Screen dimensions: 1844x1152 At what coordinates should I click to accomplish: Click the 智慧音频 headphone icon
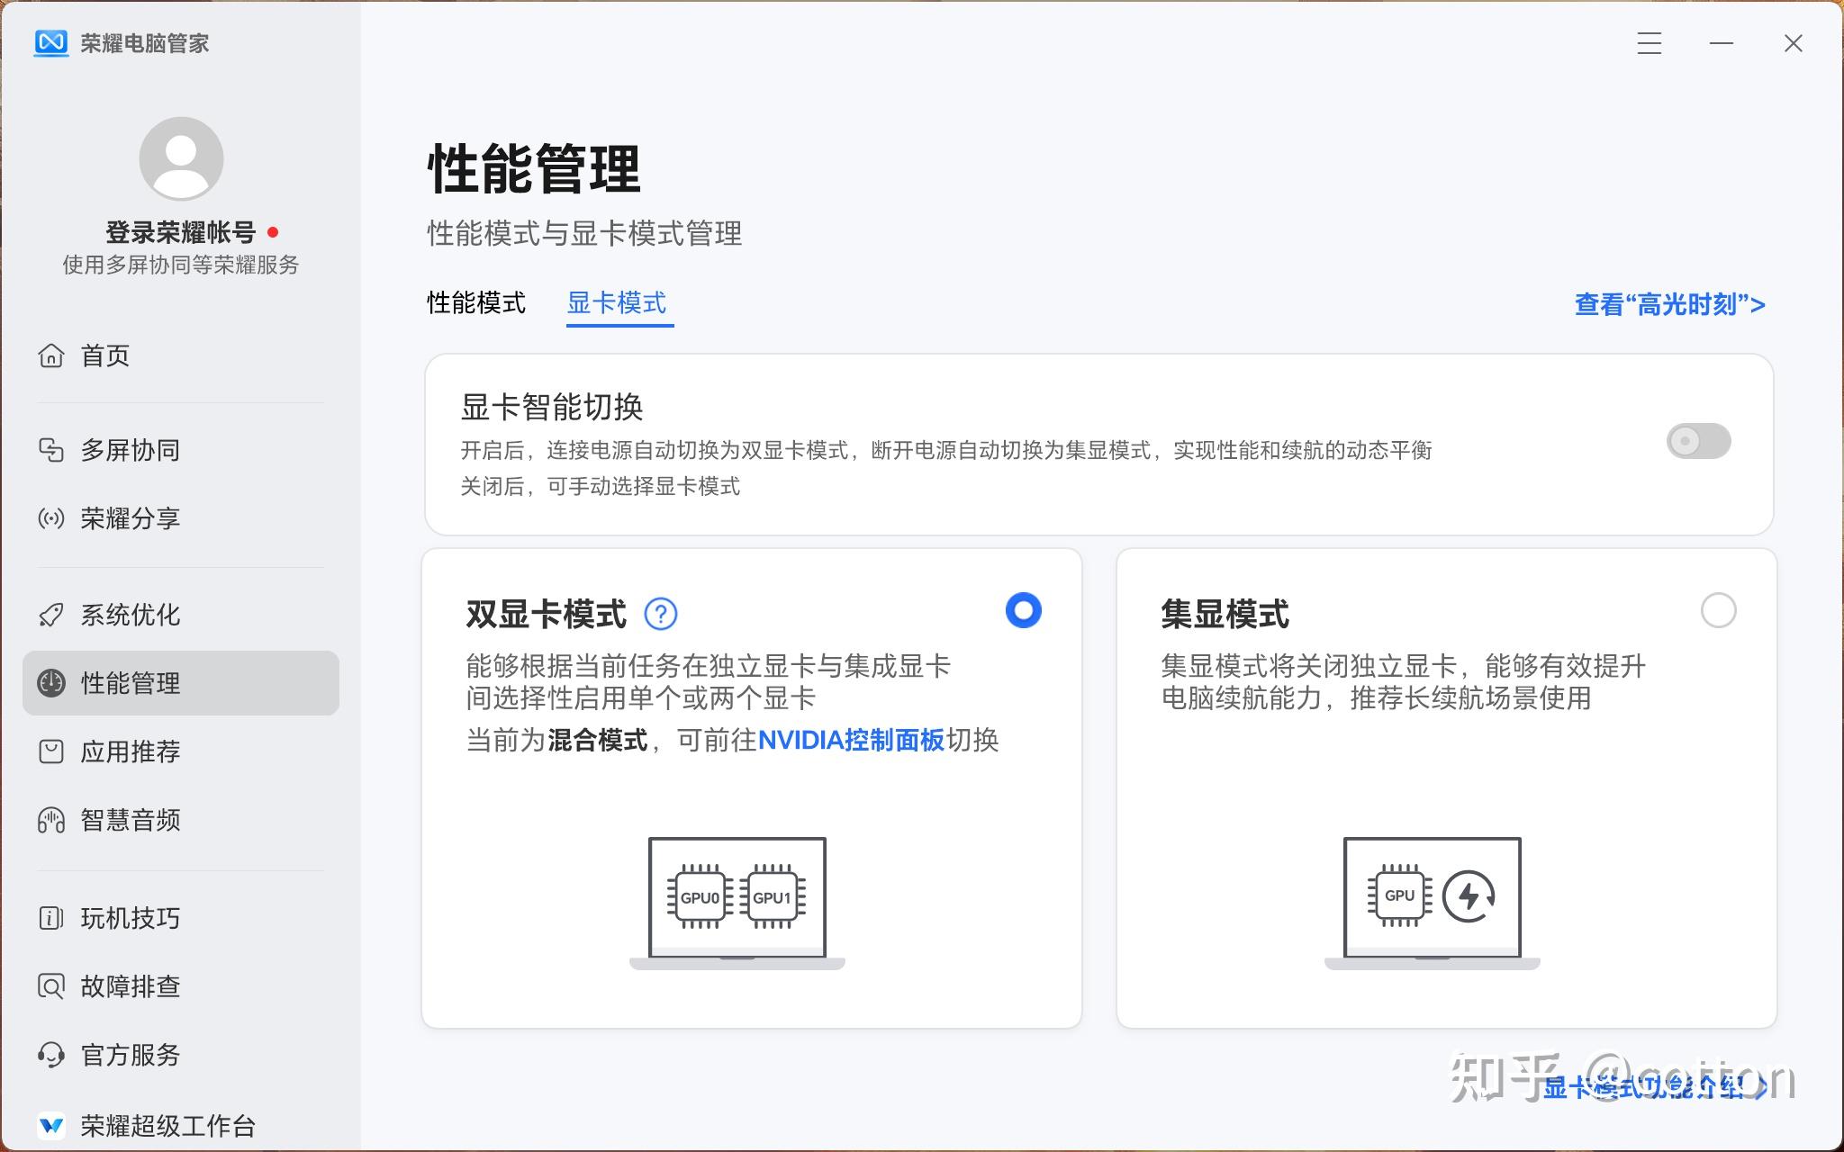point(51,820)
